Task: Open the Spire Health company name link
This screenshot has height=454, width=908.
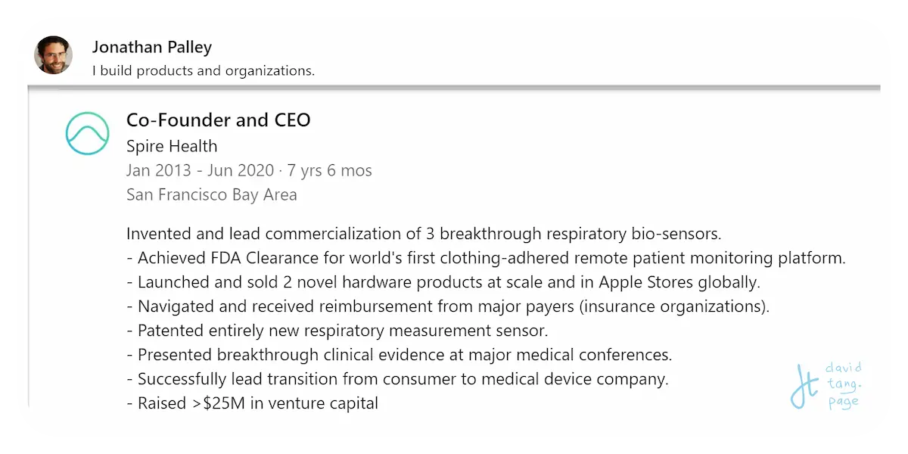Action: point(172,146)
